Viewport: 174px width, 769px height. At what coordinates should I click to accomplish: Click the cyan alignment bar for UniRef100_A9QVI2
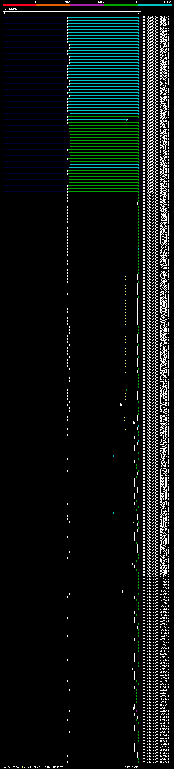point(121,426)
